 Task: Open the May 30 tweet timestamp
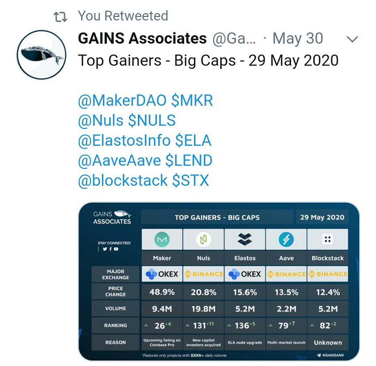coord(298,38)
